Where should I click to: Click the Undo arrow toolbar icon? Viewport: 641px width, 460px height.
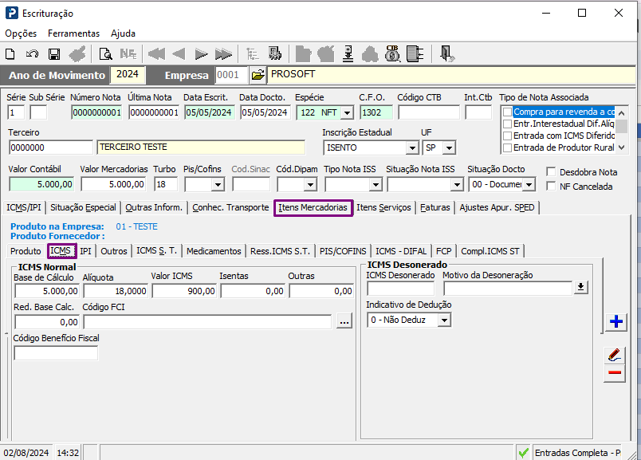coord(32,54)
